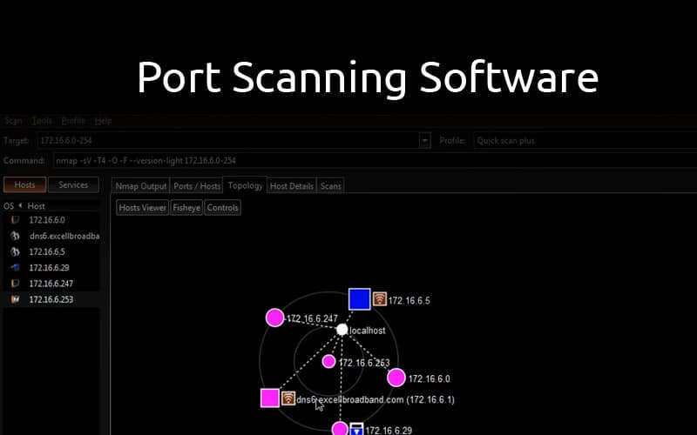Open the Scan menu

[x=13, y=121]
